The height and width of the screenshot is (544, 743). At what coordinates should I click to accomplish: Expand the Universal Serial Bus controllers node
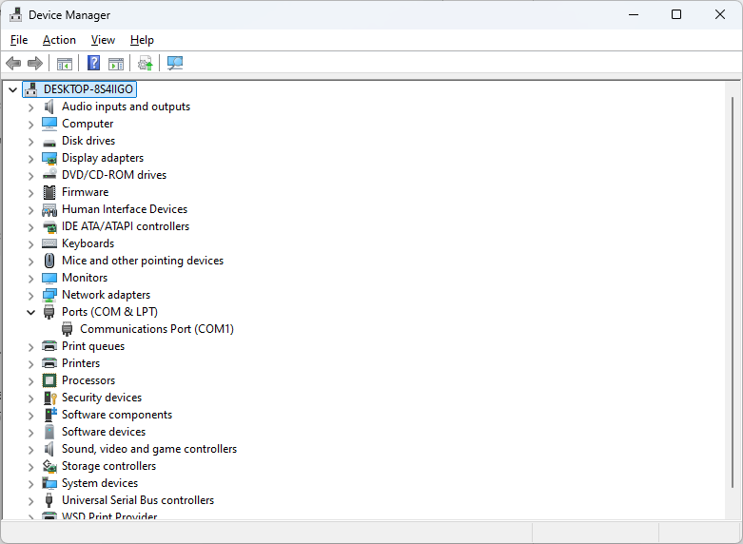[x=30, y=500]
